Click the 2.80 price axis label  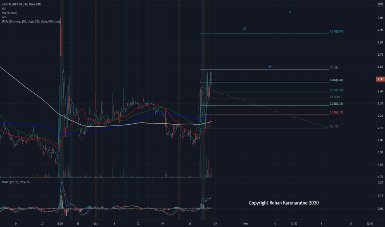[x=380, y=43]
